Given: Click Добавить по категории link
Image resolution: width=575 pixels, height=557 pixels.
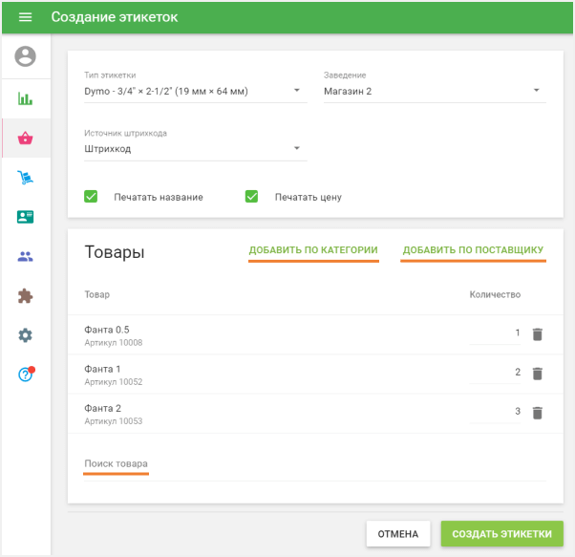Looking at the screenshot, I should click(x=313, y=251).
